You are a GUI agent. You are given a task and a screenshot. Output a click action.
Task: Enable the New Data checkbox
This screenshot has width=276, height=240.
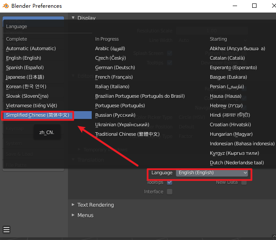click(x=244, y=182)
